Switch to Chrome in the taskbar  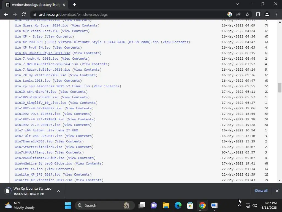click(x=202, y=205)
